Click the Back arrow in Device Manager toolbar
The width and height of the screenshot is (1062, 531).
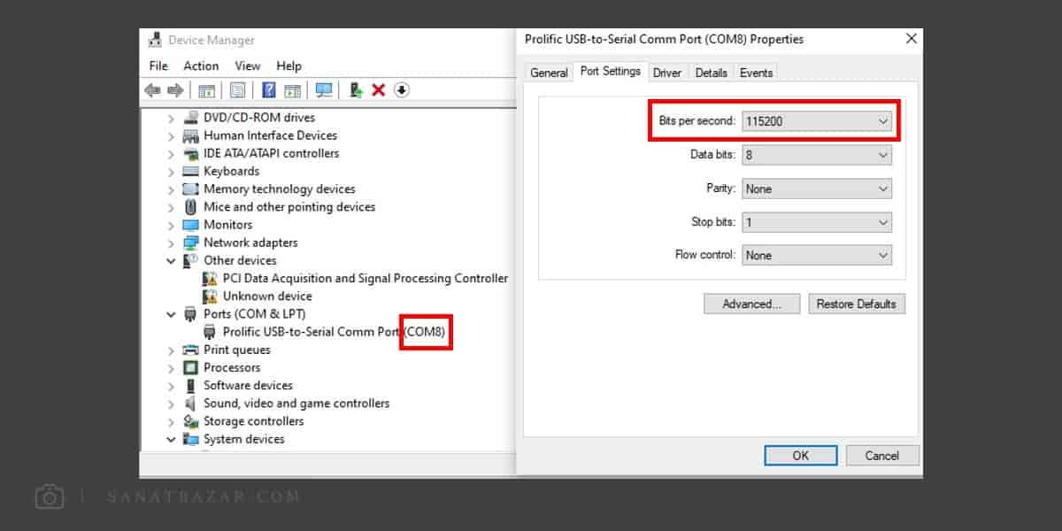coord(152,90)
